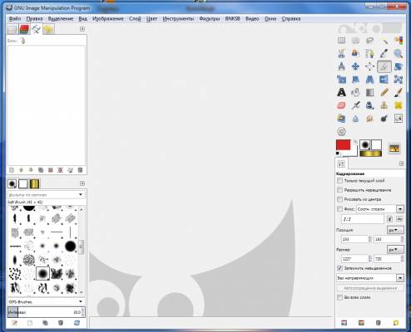Open the Размер units px dropdown

click(x=395, y=250)
